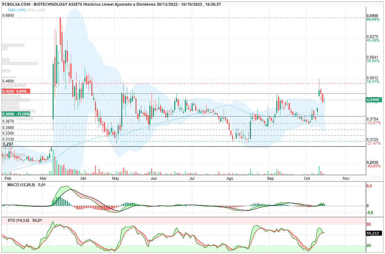This screenshot has height=254, width=385.
Task: Click the -27,47% percentage label
Action: click(x=374, y=143)
